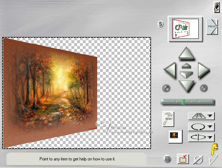The height and width of the screenshot is (168, 222).
Task: Click the zoom slider handle
Action: (183, 102)
